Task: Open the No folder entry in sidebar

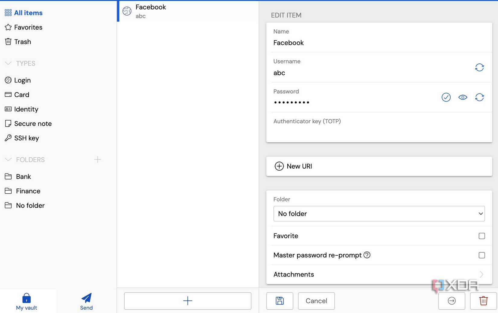Action: 25,205
